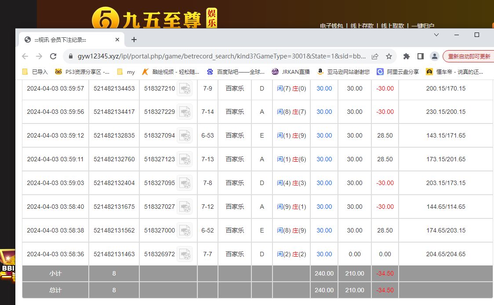Open video replay icon for 518327229
The width and height of the screenshot is (494, 305).
(185, 112)
